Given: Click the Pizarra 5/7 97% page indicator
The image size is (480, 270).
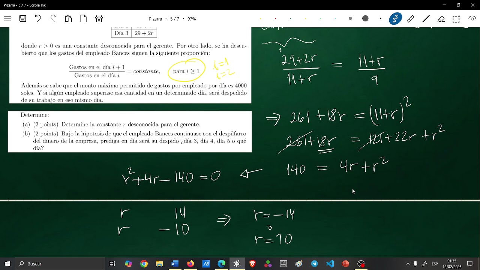Looking at the screenshot, I should point(172,19).
